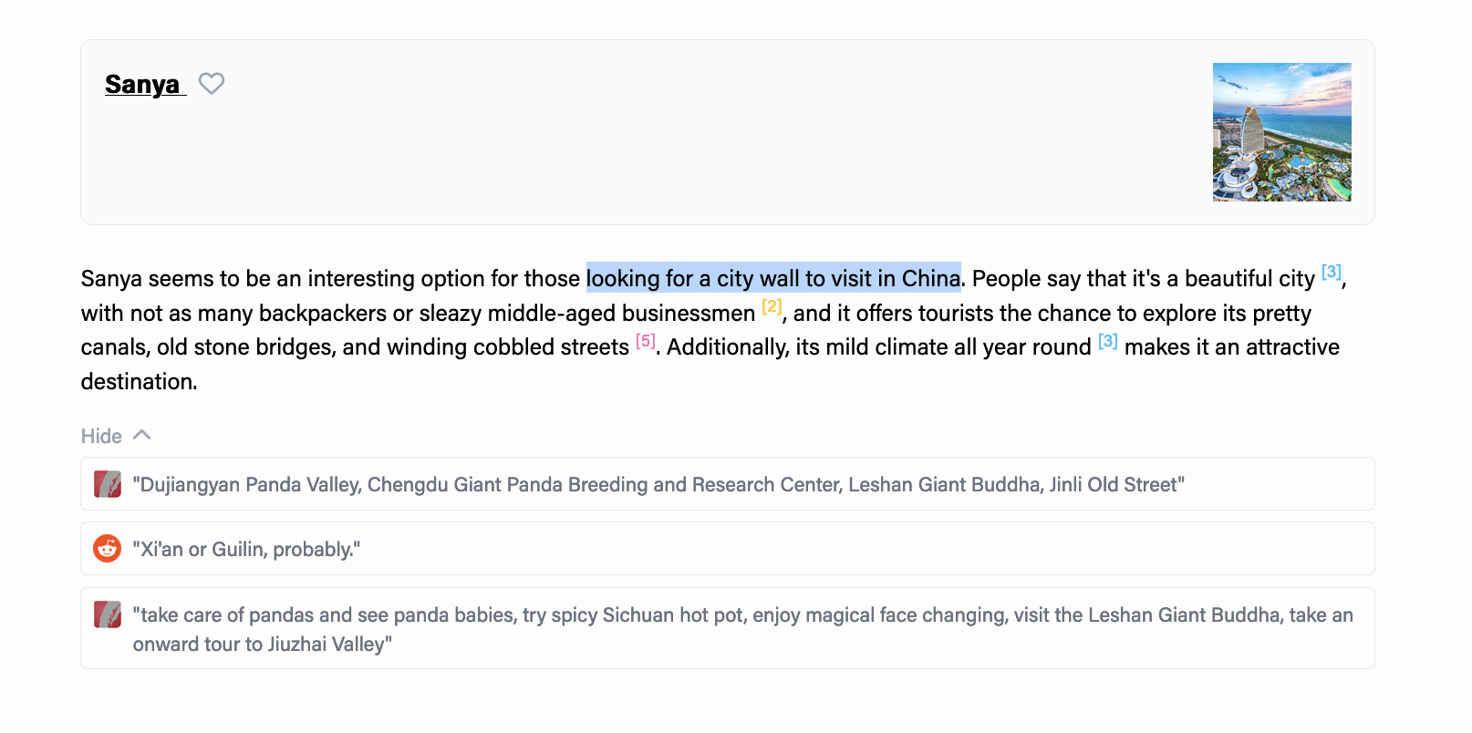Click the word "Additionally" in the paragraph
The width and height of the screenshot is (1472, 733).
[727, 347]
